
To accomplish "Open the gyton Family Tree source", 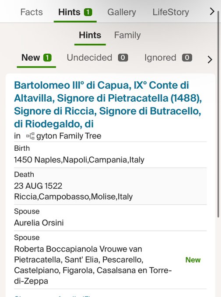I will click(69, 136).
